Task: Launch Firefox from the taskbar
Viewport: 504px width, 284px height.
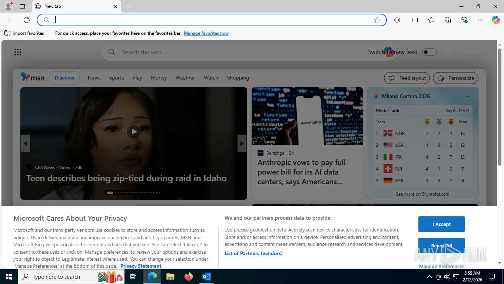Action: click(188, 277)
